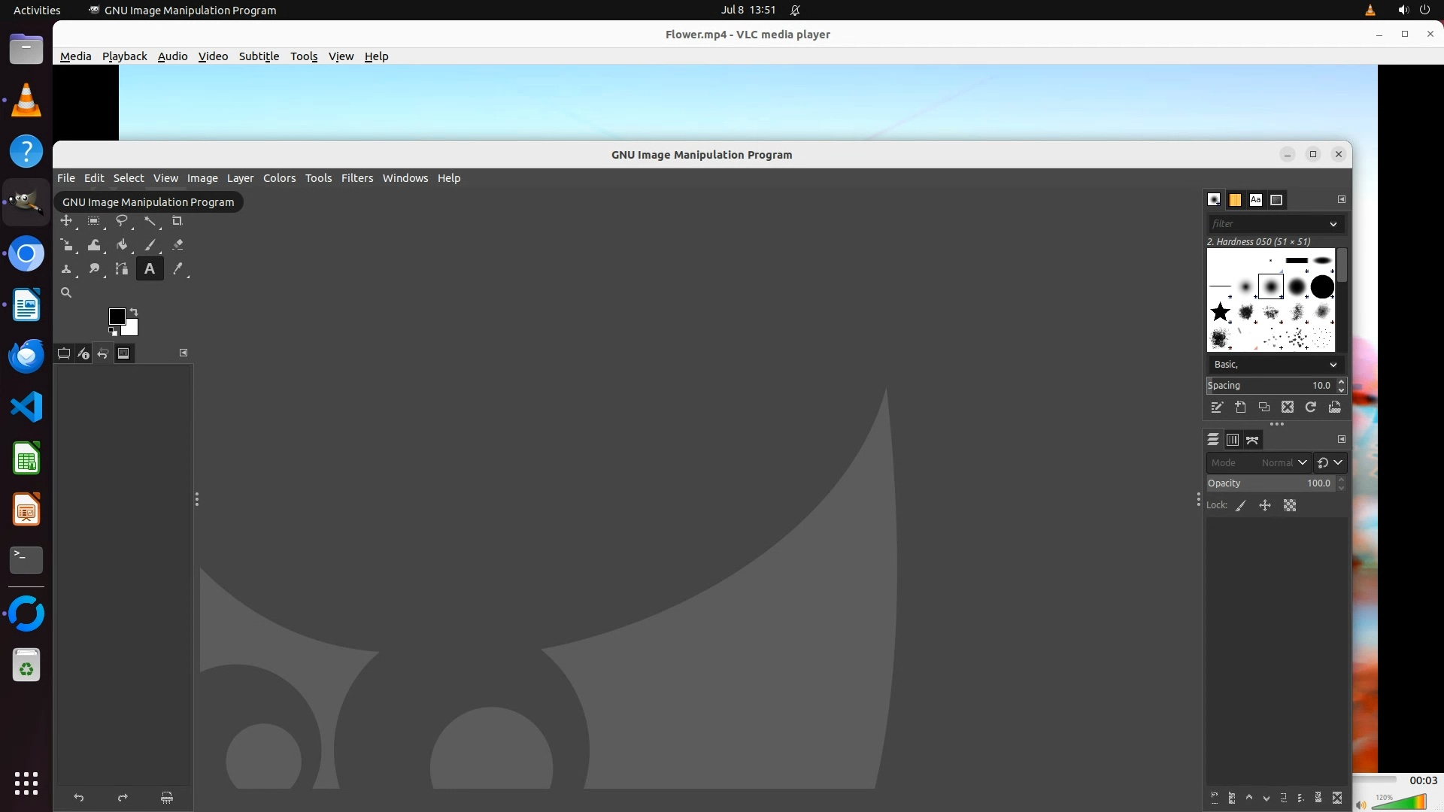The height and width of the screenshot is (812, 1444).
Task: Select the Paths tool
Action: (121, 269)
